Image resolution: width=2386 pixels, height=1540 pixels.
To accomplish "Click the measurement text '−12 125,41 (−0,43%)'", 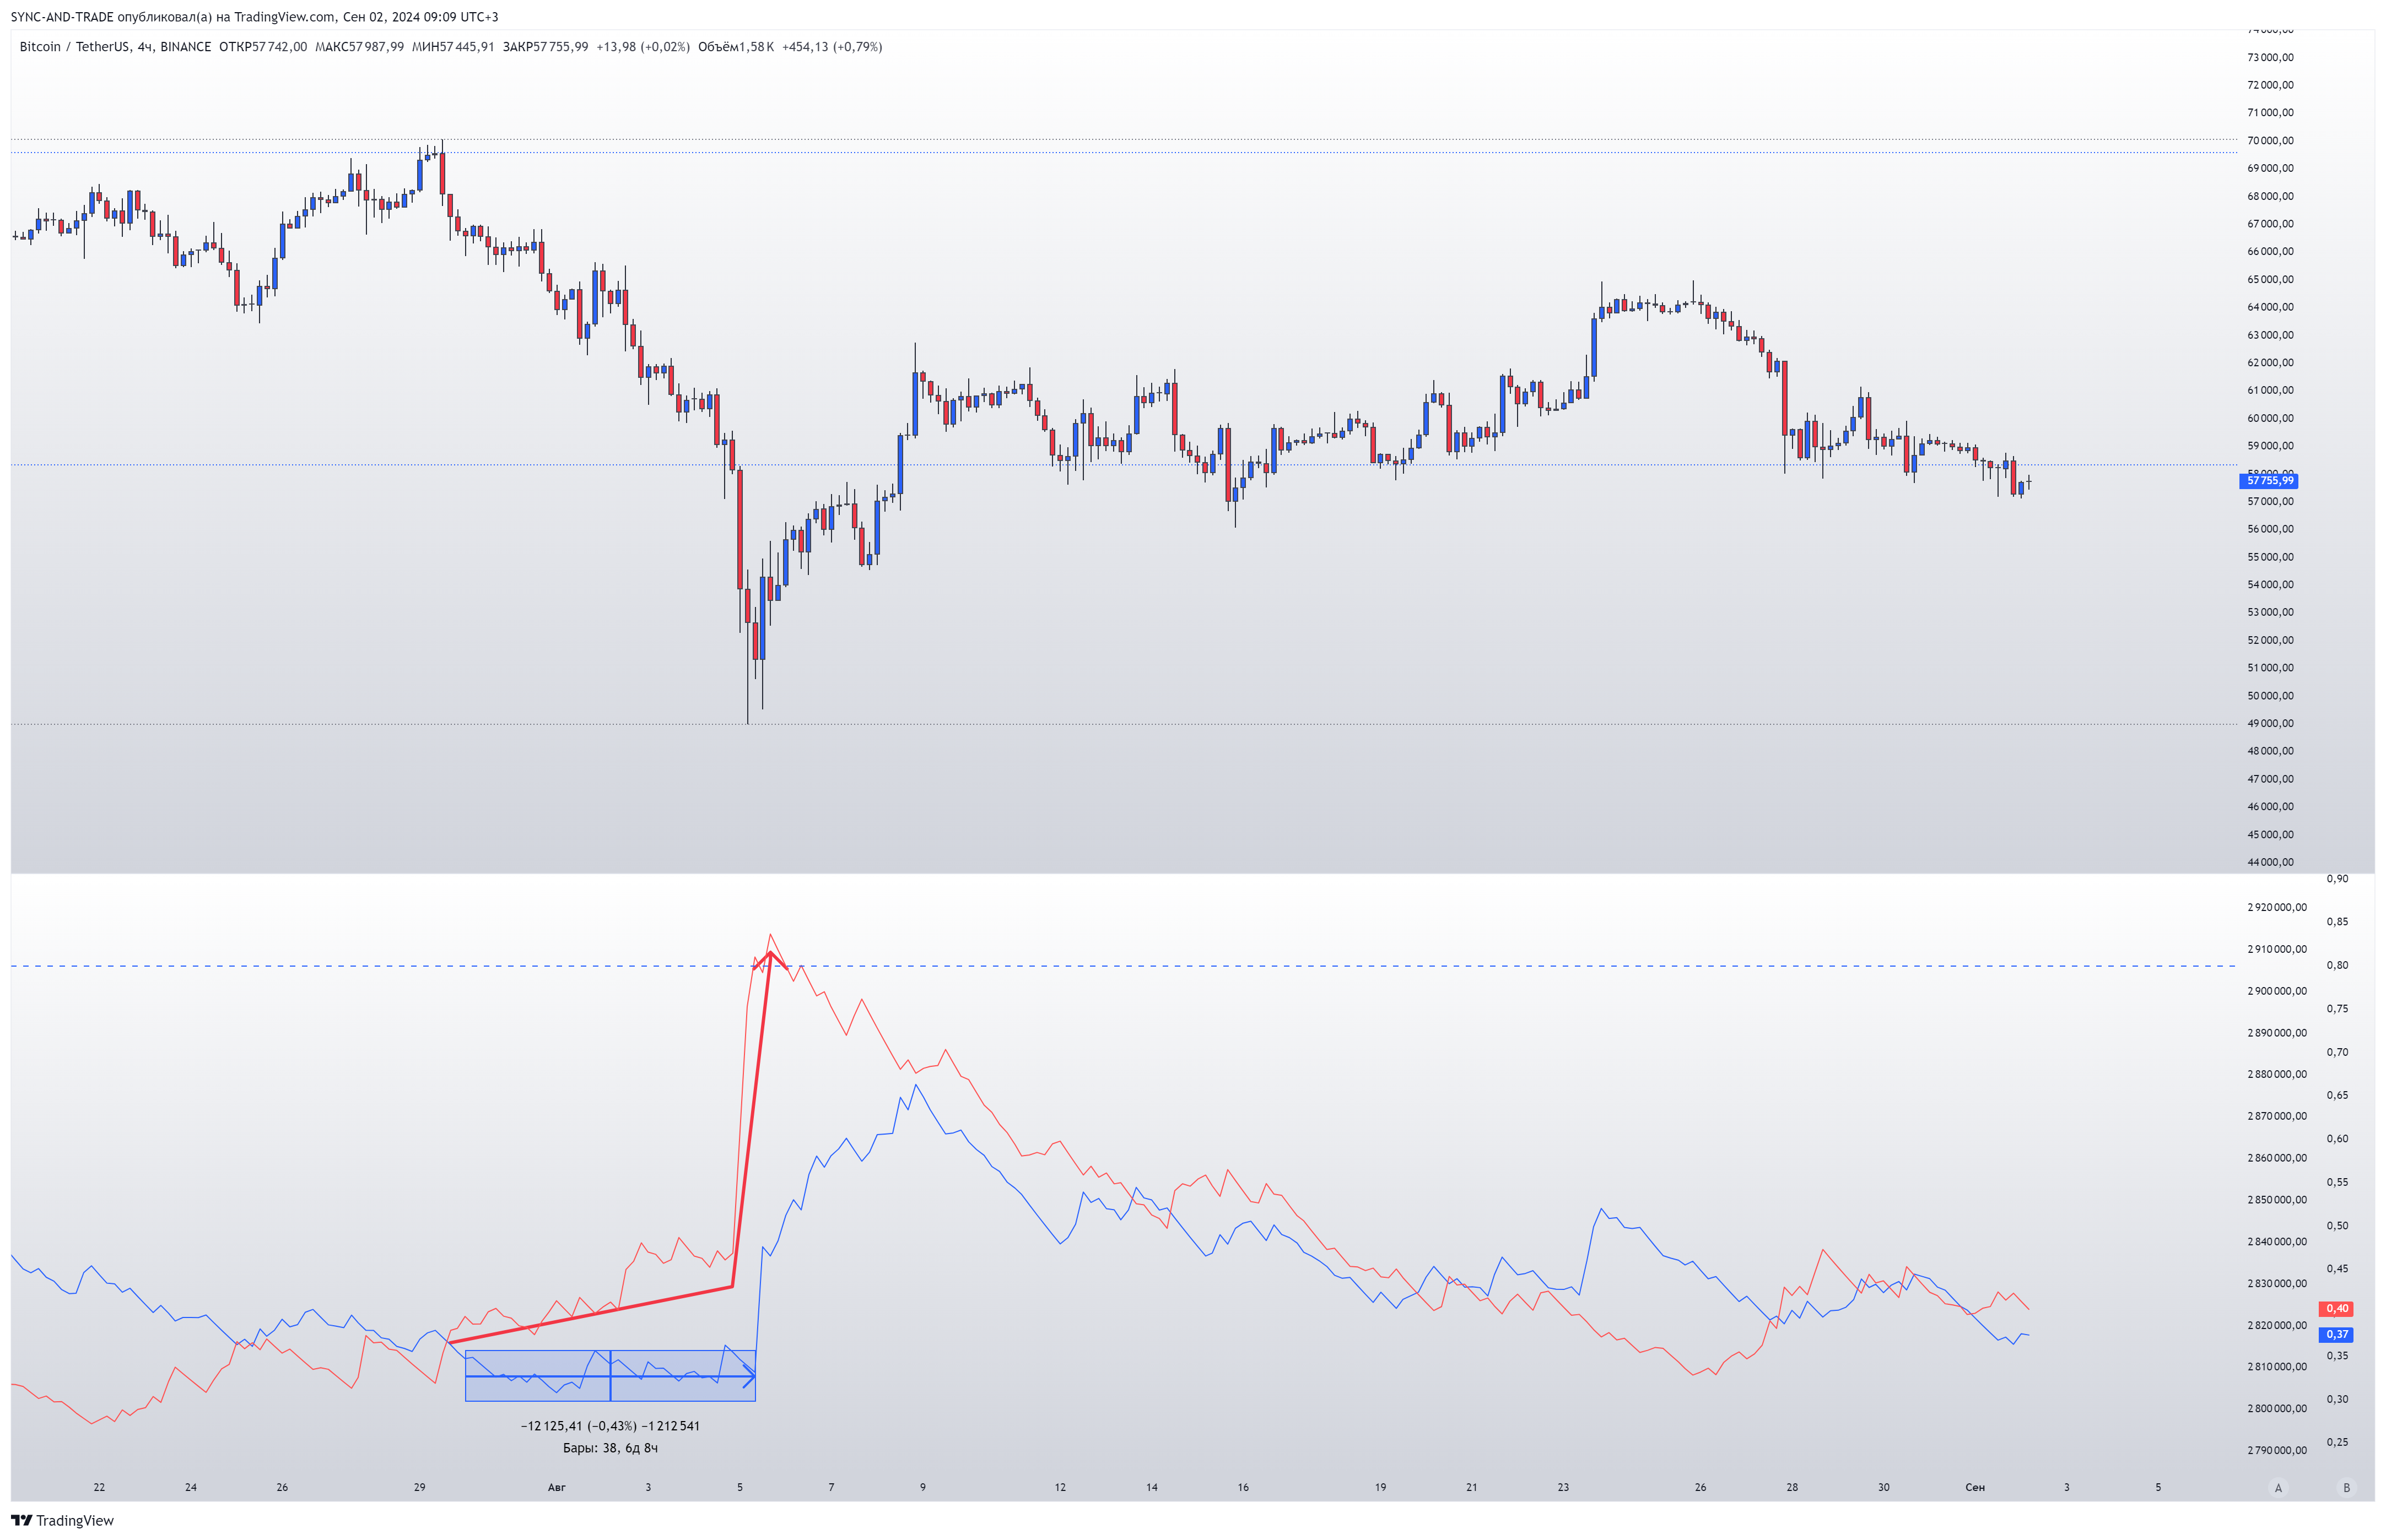I will tap(578, 1426).
